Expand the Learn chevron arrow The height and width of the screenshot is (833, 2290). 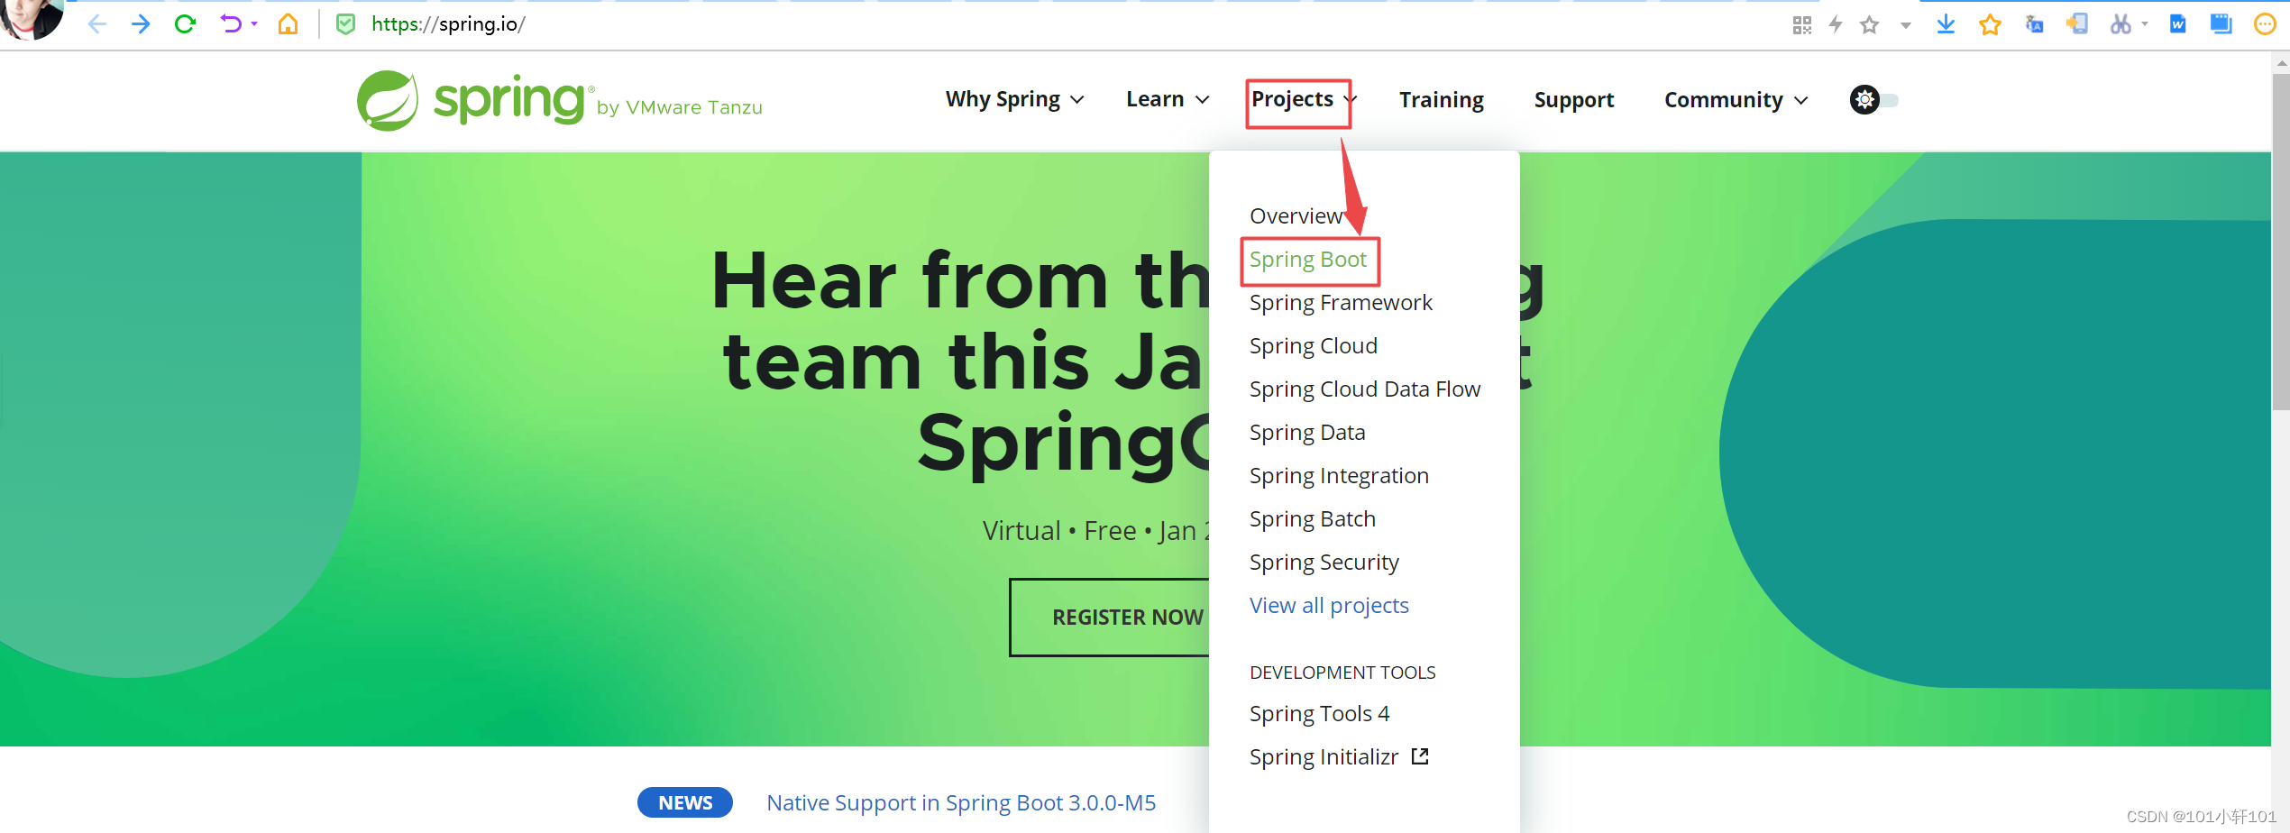[1202, 100]
